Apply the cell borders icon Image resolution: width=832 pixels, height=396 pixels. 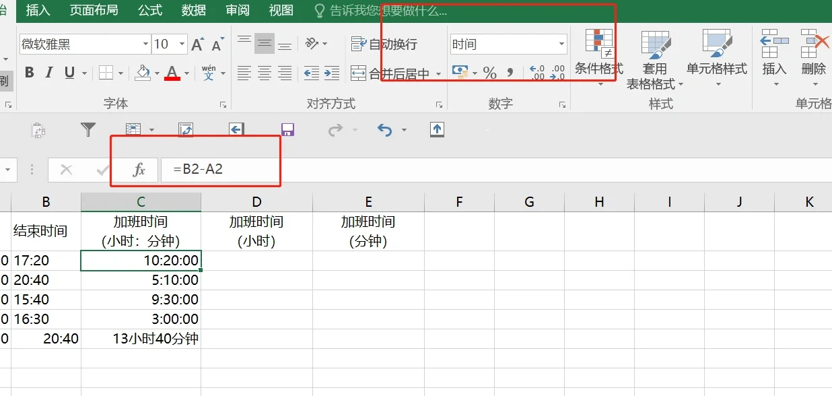[106, 73]
